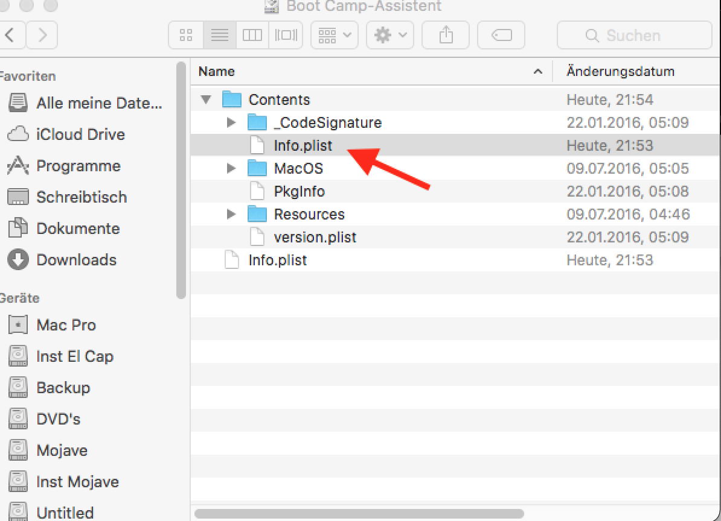Image resolution: width=721 pixels, height=521 pixels.
Task: Click the Edit Tags button
Action: click(x=502, y=36)
